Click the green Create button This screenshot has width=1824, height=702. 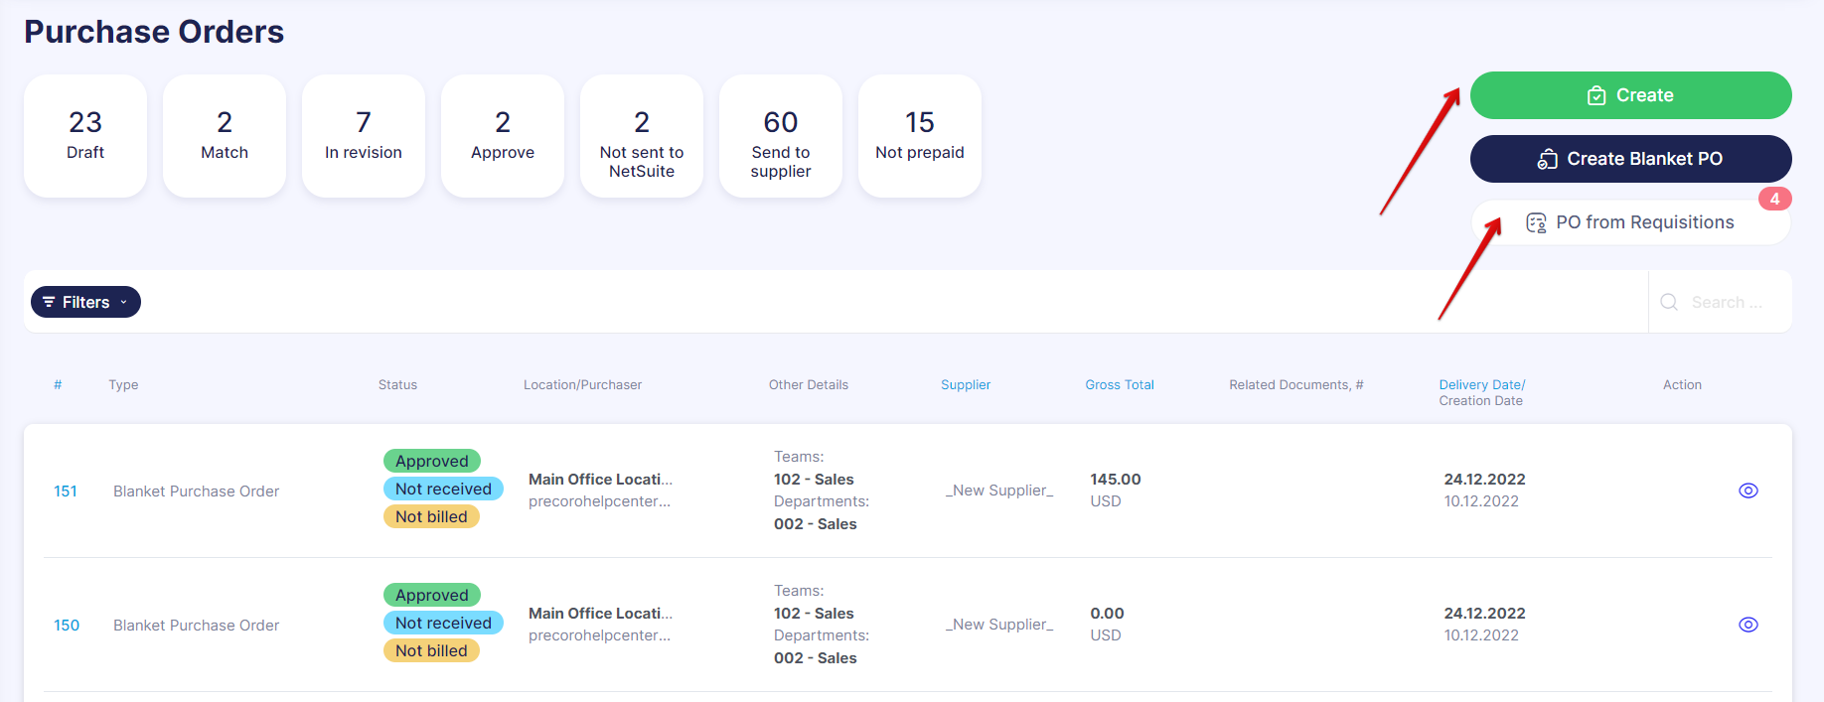[1630, 95]
